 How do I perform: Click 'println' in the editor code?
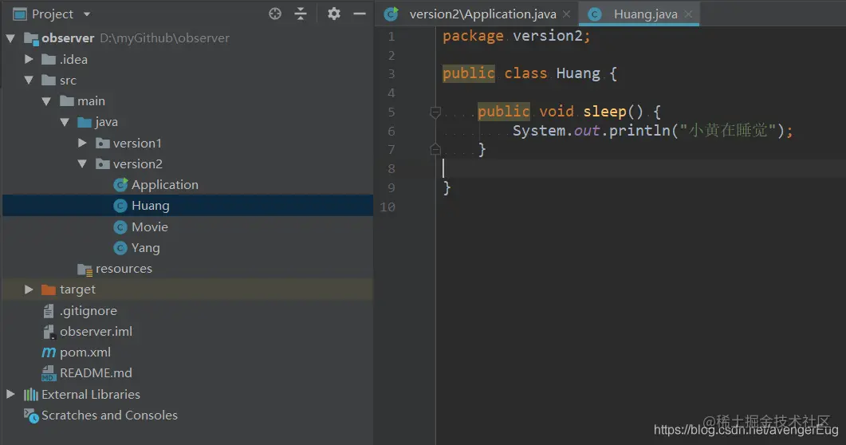click(639, 131)
